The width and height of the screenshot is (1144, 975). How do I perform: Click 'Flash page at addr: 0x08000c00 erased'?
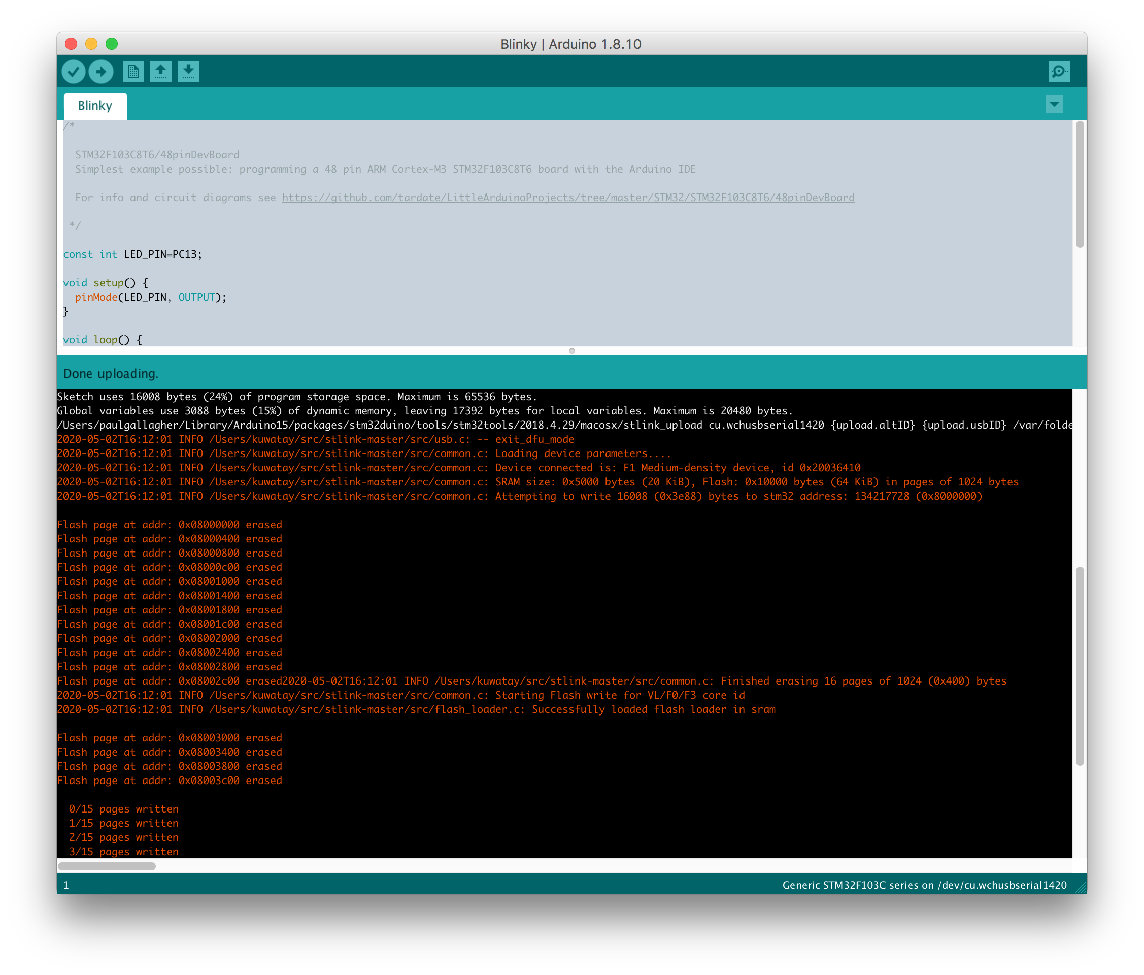170,567
